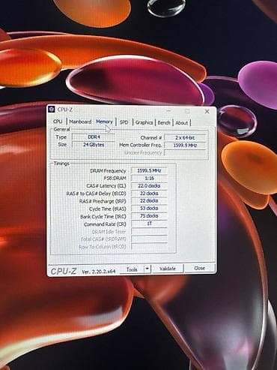Open the SPD tab

tap(124, 122)
